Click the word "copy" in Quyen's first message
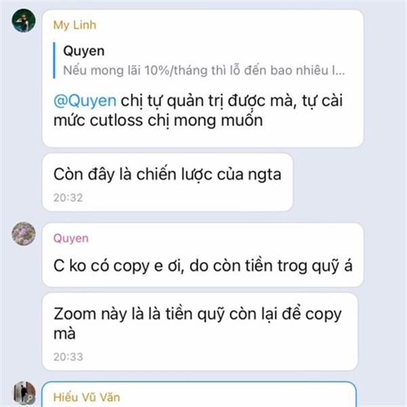 (x=132, y=267)
